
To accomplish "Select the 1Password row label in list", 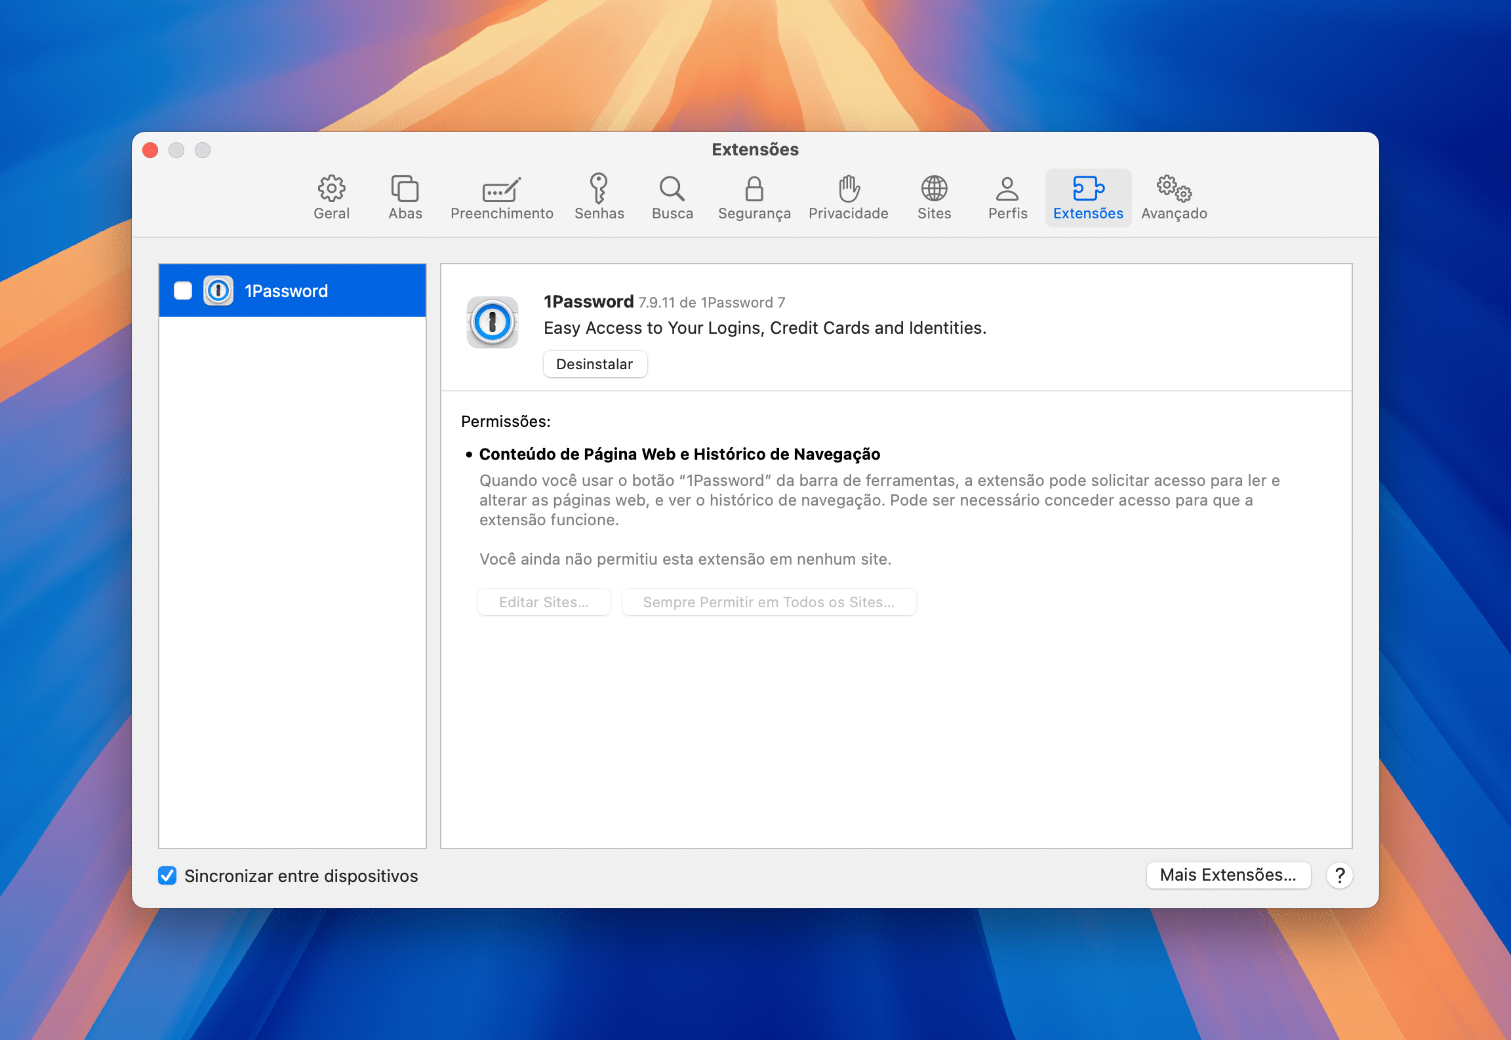I will pos(286,291).
